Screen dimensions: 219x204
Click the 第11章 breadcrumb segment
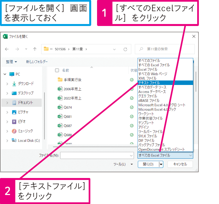coord(77,49)
